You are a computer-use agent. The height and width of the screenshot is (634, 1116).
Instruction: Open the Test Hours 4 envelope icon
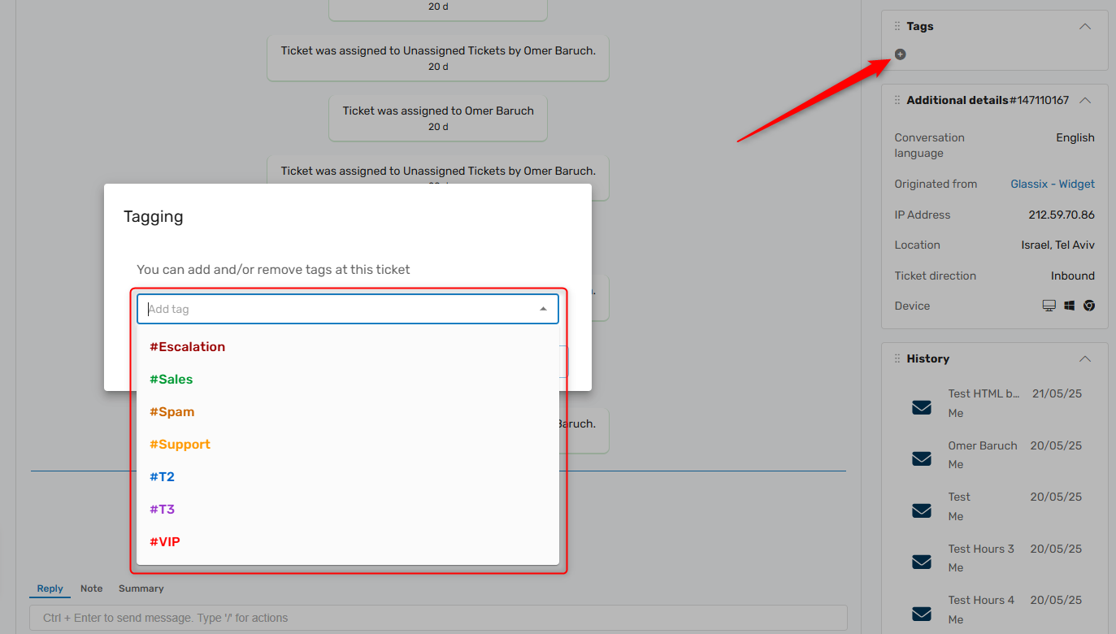[922, 614]
